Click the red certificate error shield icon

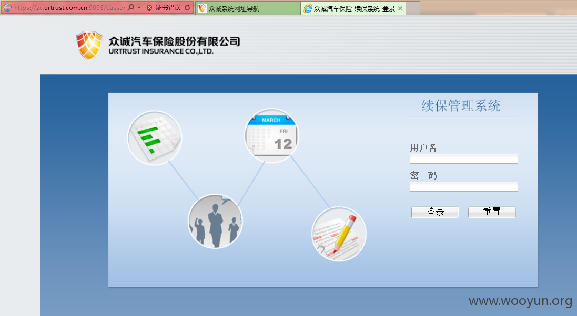[x=149, y=8]
